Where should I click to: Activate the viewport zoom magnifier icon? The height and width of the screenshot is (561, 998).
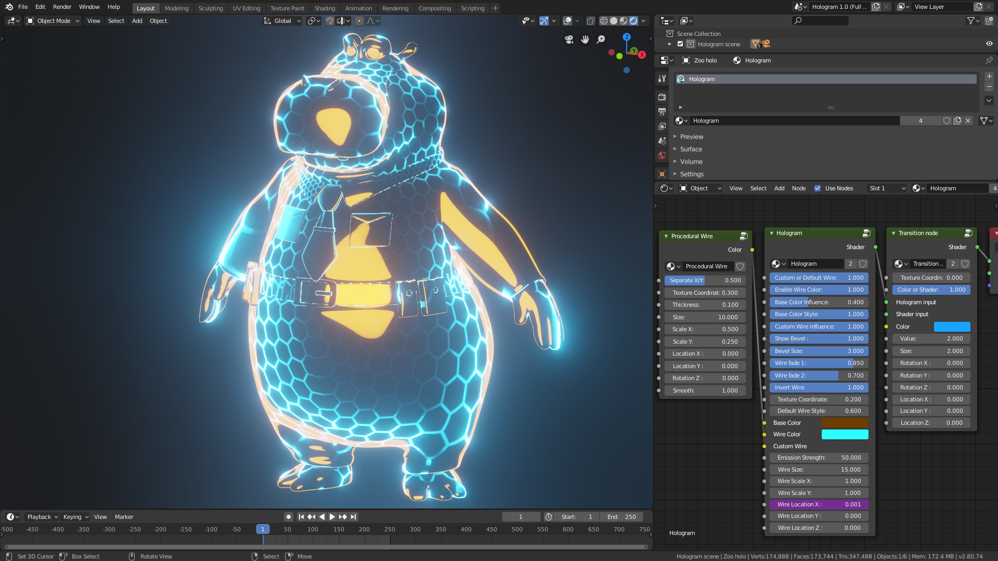601,39
